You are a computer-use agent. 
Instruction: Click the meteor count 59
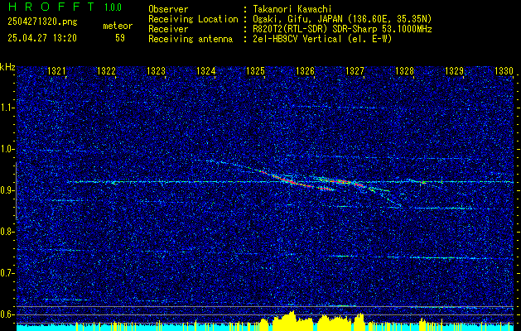120,38
